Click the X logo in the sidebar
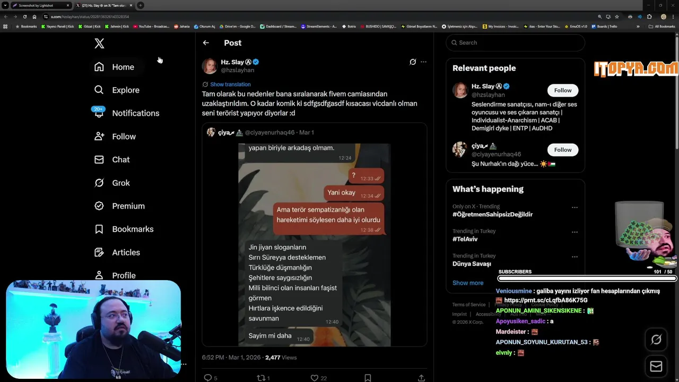 tap(99, 44)
